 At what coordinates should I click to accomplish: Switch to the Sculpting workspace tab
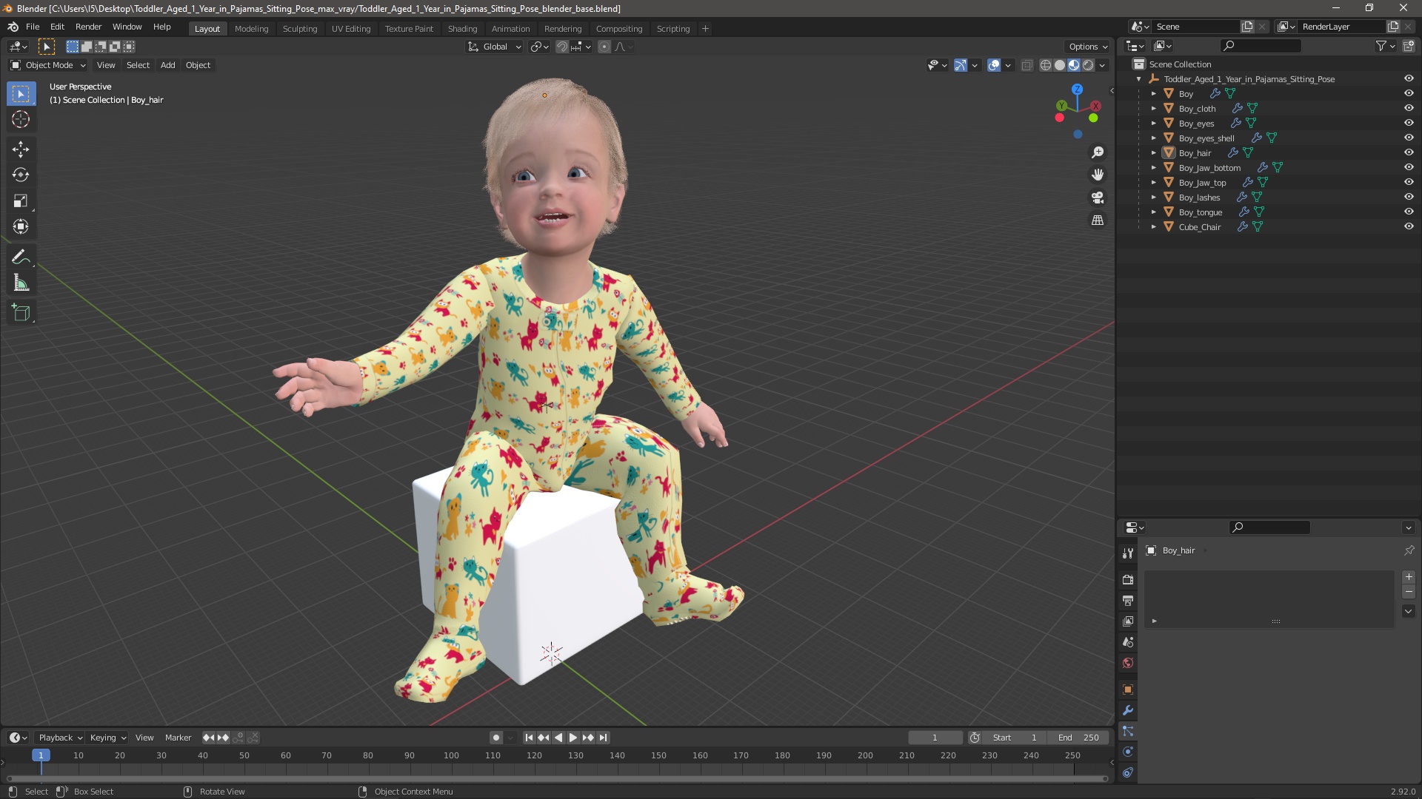300,29
